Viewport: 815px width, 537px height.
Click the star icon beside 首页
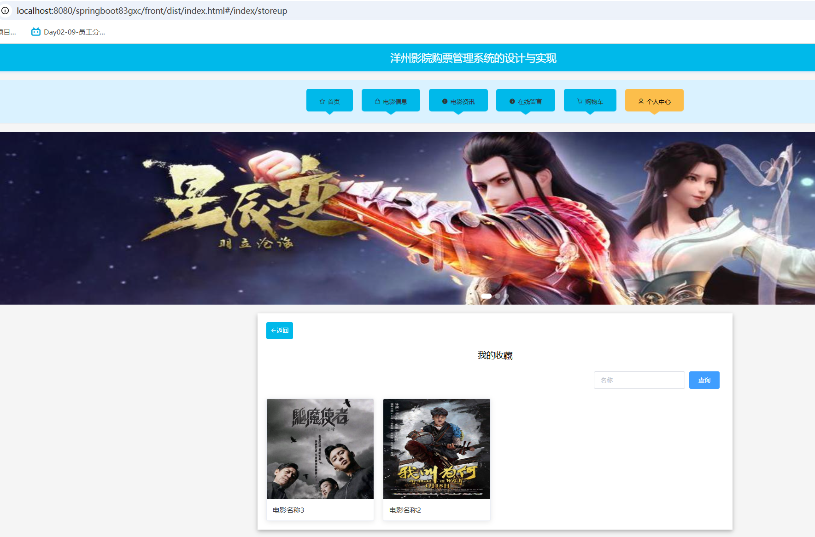point(322,102)
